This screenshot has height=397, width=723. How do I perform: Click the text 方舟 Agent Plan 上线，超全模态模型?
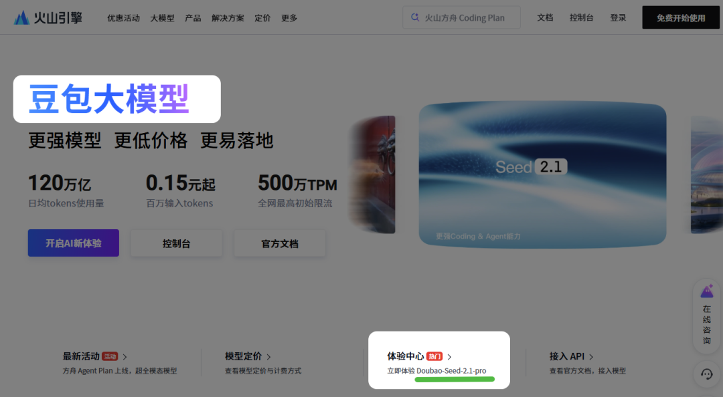[120, 371]
